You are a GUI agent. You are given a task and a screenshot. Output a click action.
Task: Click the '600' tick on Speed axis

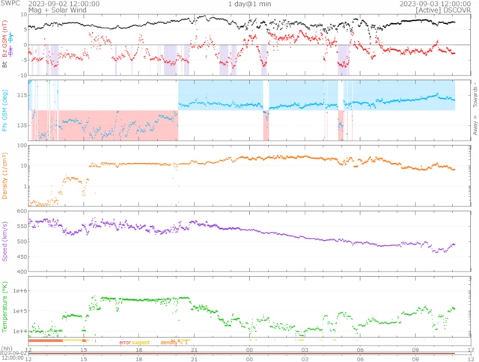(x=22, y=211)
